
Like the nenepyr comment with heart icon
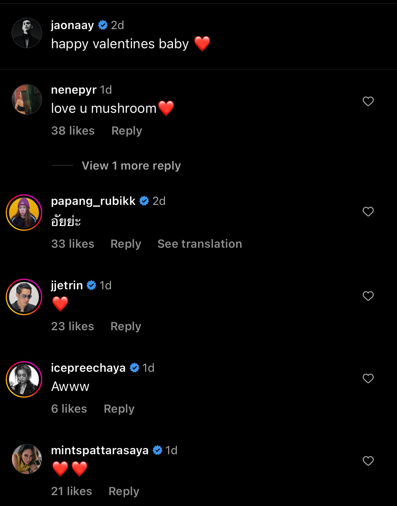tap(368, 101)
